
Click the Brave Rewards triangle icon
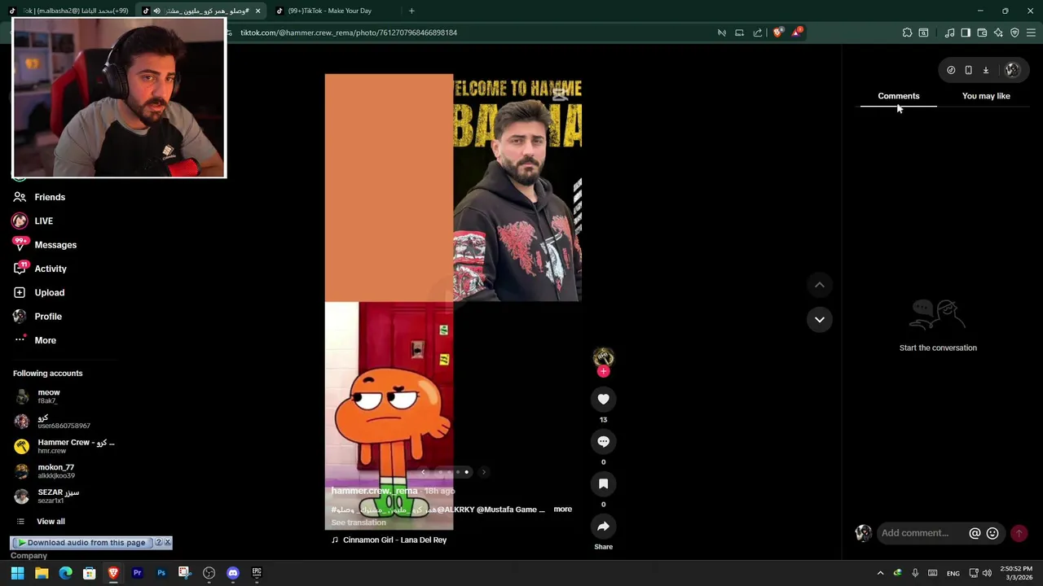pos(797,33)
